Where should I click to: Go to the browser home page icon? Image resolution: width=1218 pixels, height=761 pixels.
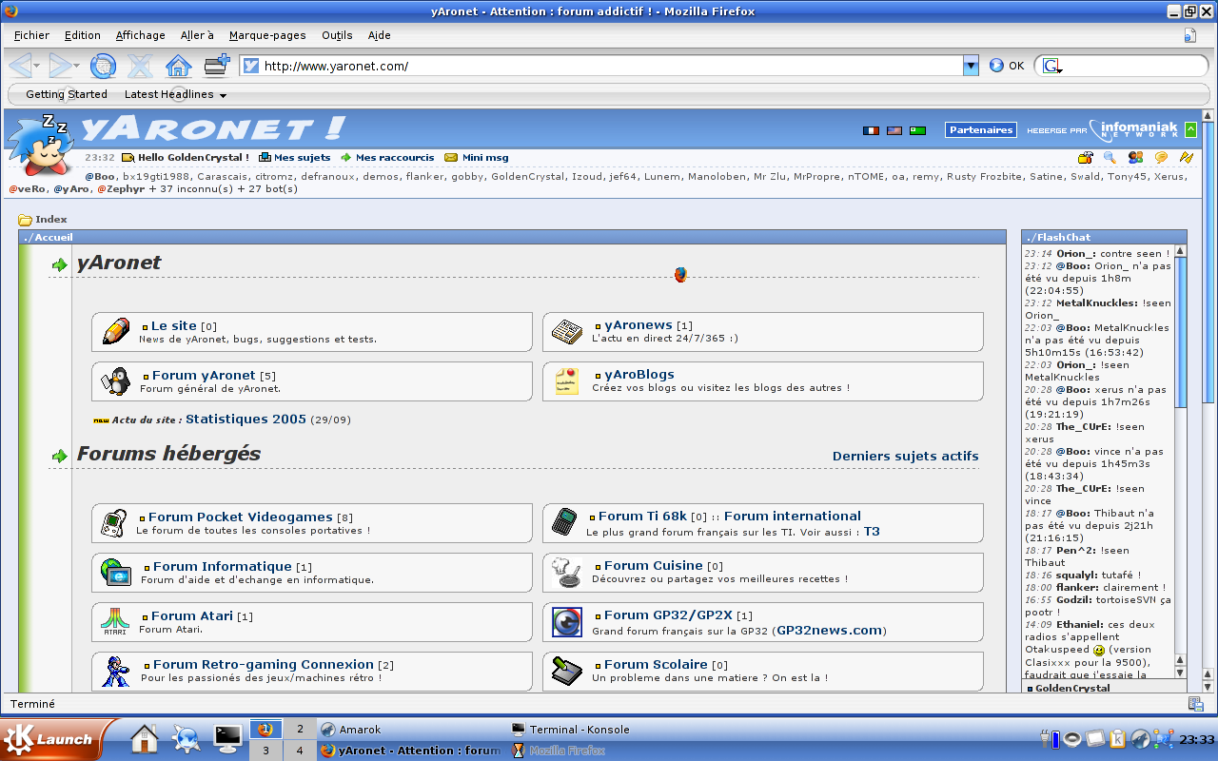[x=178, y=66]
